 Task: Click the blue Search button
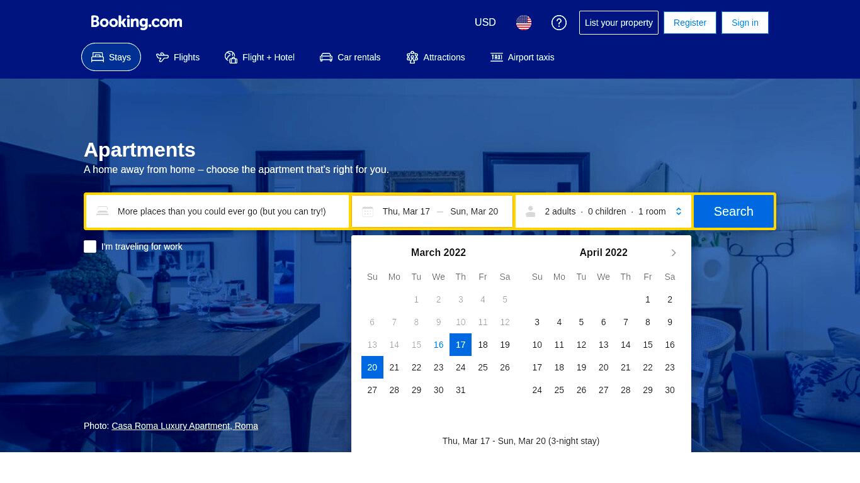(x=733, y=211)
